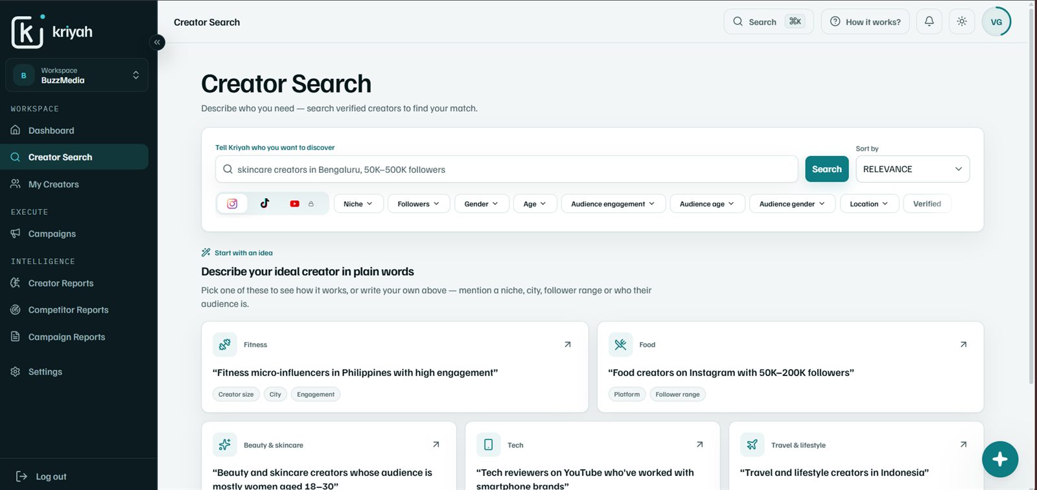Click the green Search button
The width and height of the screenshot is (1037, 490).
pos(826,169)
